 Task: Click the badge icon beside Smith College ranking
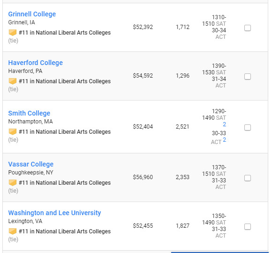point(13,131)
